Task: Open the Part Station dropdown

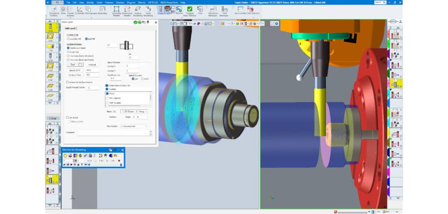Action: [146, 126]
